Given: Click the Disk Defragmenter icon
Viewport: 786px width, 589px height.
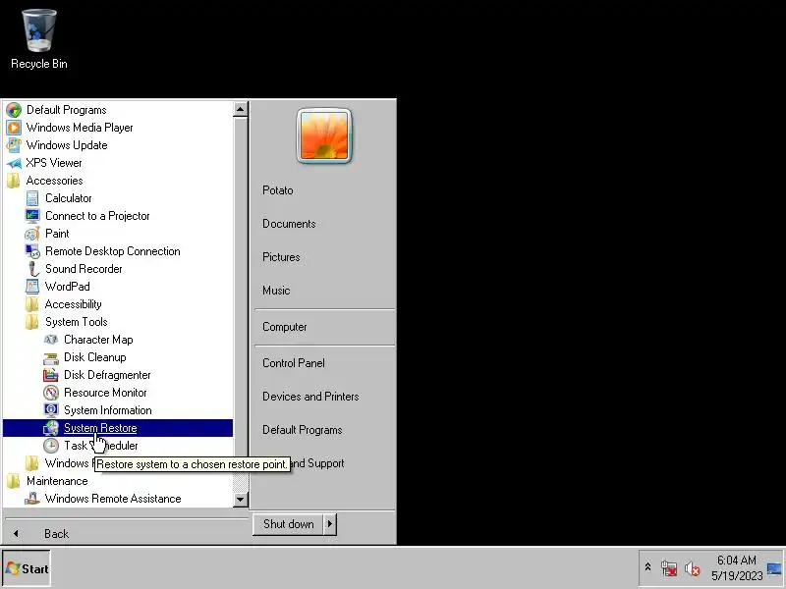Looking at the screenshot, I should 51,375.
